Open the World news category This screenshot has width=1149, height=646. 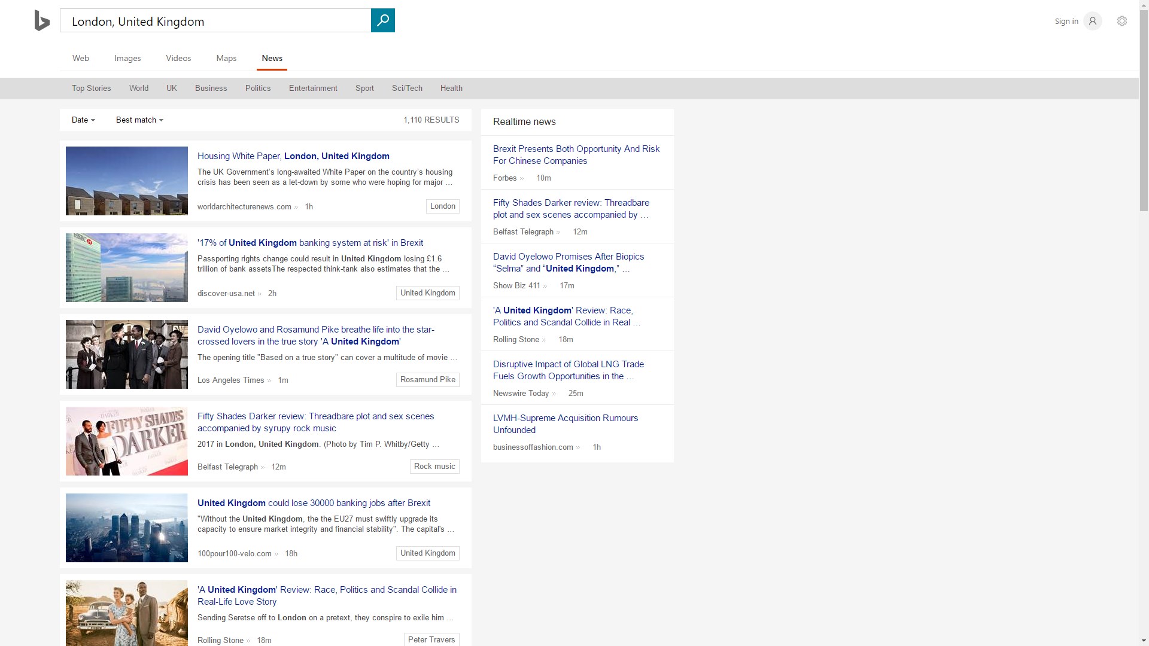point(139,88)
